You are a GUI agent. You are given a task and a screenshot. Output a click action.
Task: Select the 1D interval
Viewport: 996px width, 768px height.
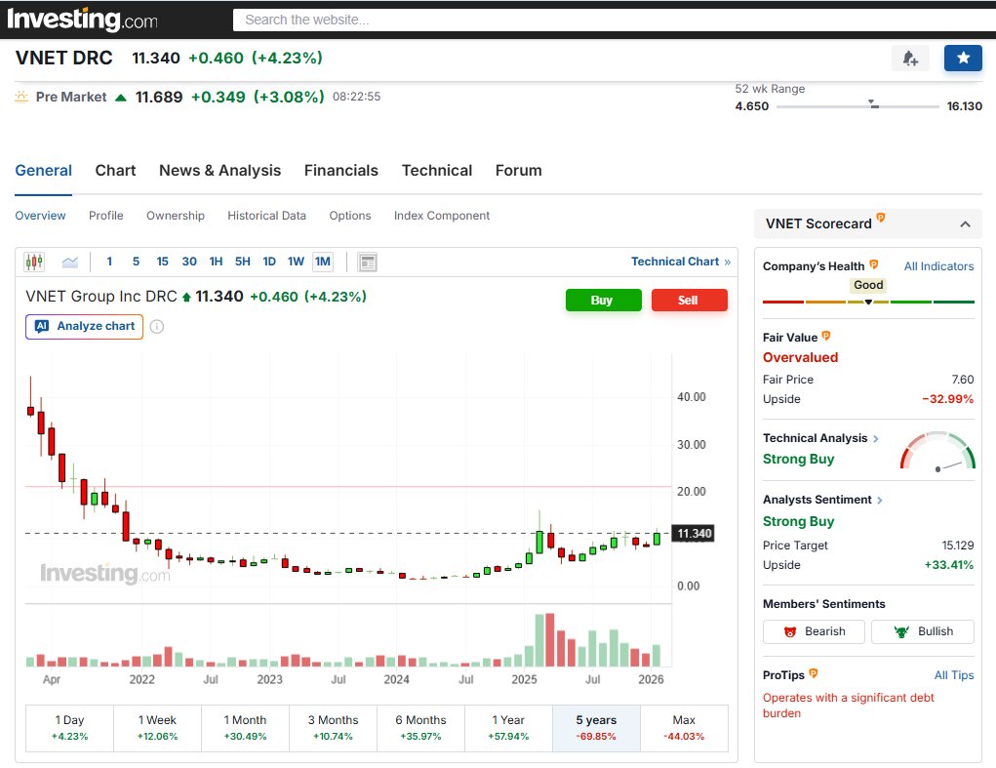pos(269,262)
